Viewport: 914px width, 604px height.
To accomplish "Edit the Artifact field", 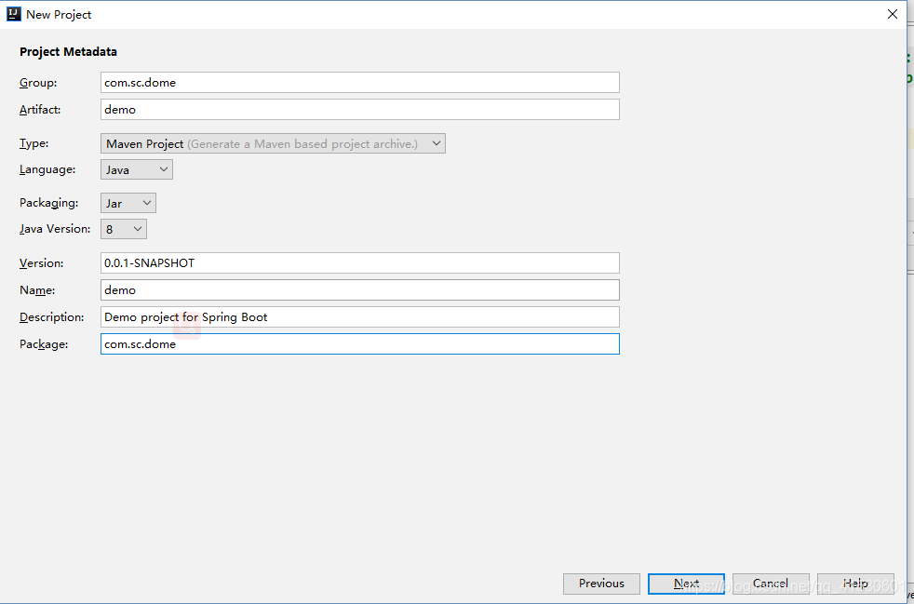I will click(x=359, y=110).
